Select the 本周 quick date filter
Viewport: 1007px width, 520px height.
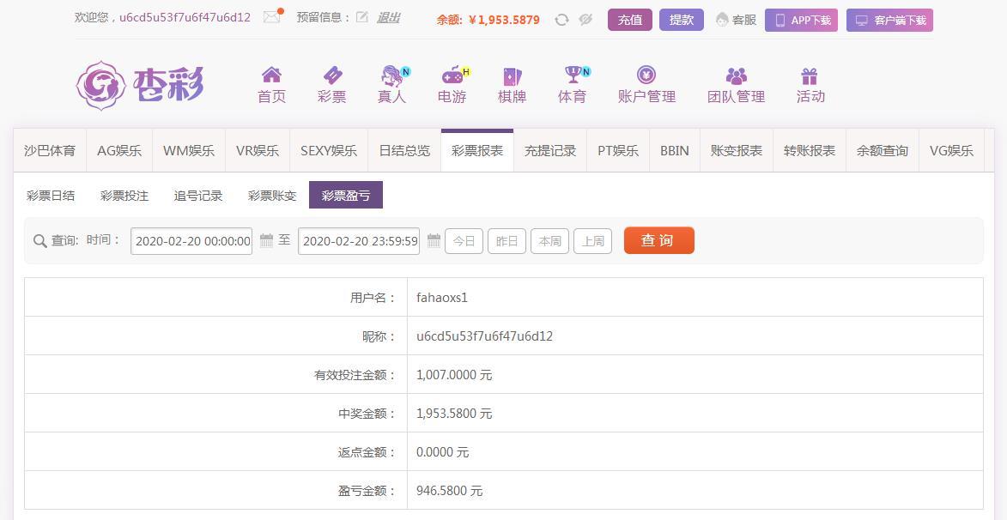pos(549,241)
